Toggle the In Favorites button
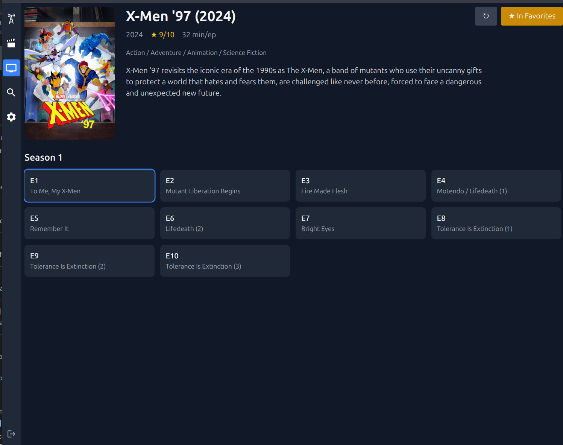Image resolution: width=563 pixels, height=445 pixels. coord(532,16)
